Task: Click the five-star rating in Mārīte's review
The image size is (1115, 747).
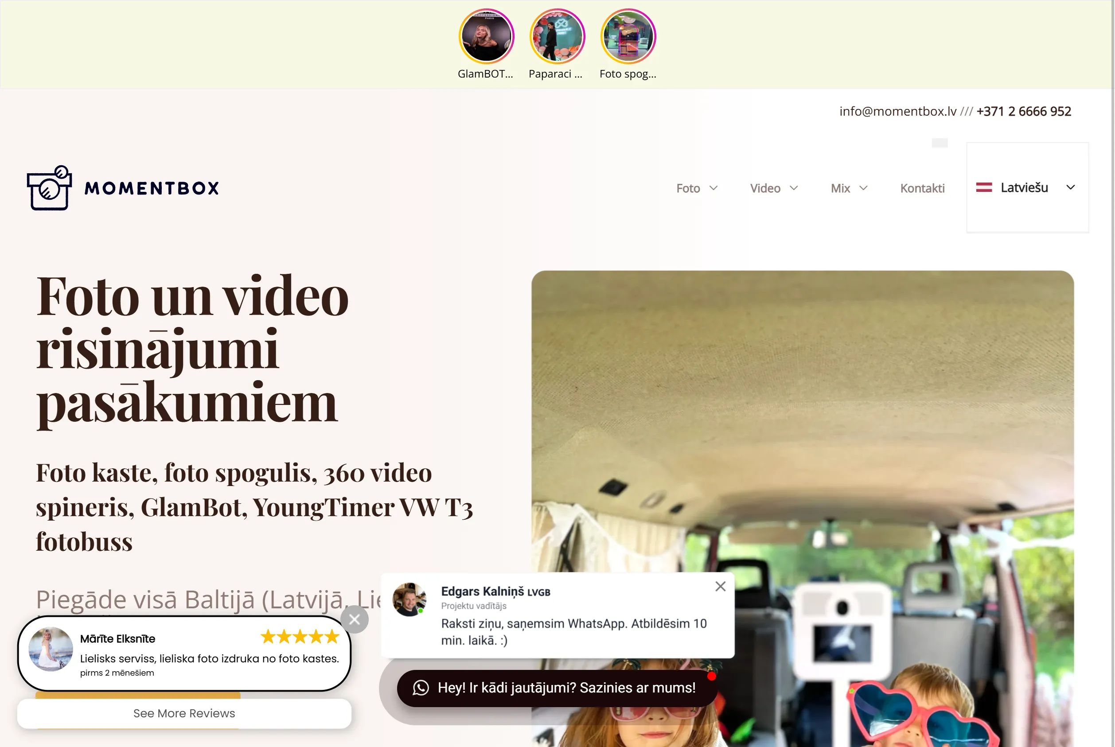Action: [300, 637]
